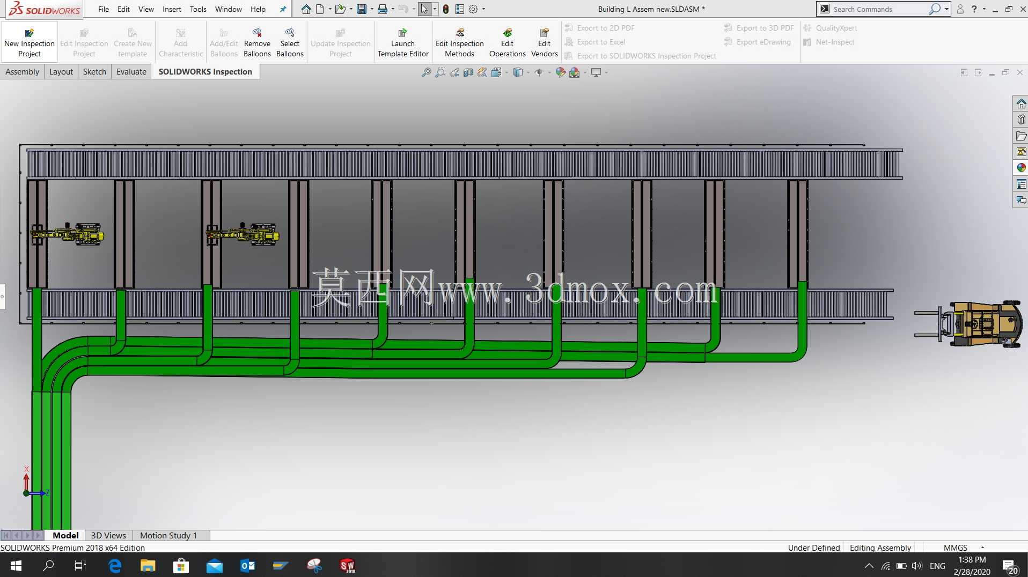Switch to the Assembly tab
The height and width of the screenshot is (577, 1028).
[22, 72]
